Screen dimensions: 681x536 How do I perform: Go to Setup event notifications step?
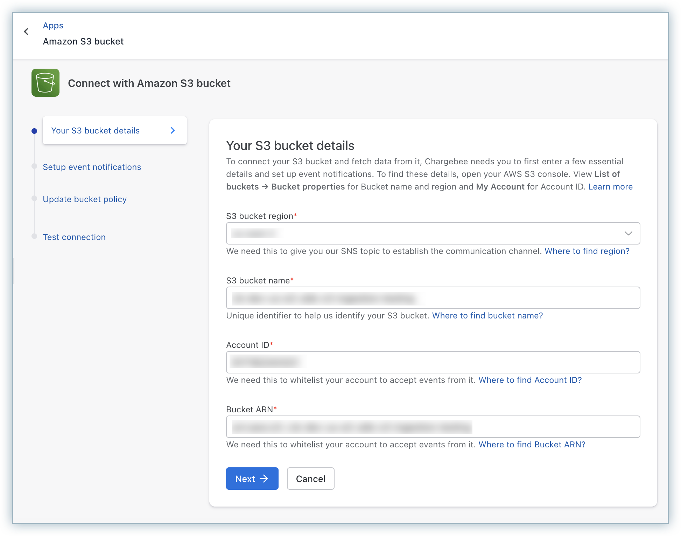pyautogui.click(x=92, y=167)
